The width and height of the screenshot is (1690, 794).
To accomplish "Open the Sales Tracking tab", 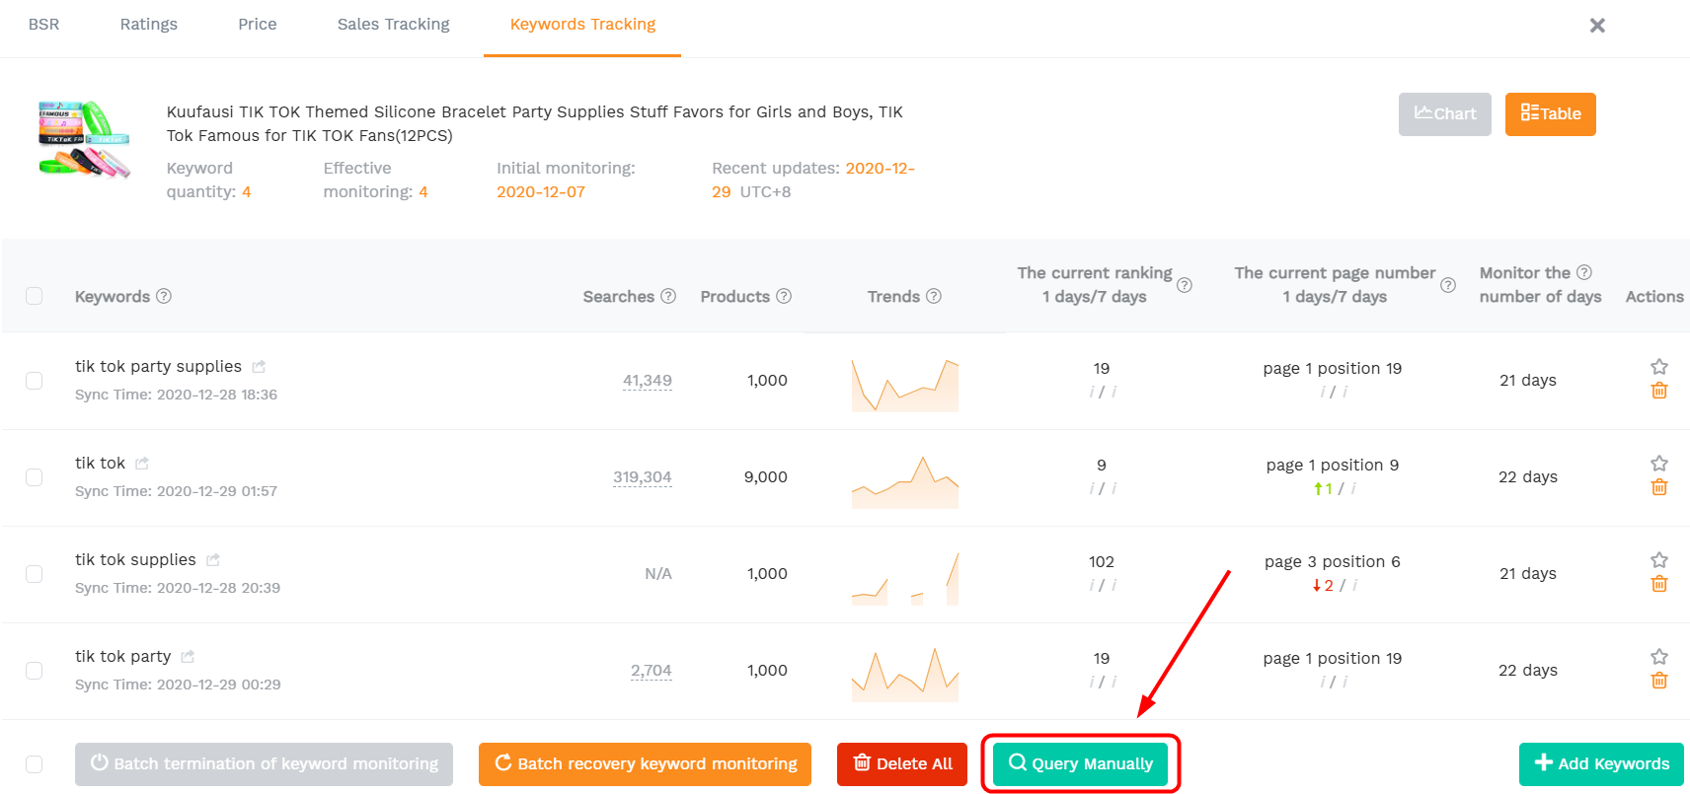I will click(393, 25).
